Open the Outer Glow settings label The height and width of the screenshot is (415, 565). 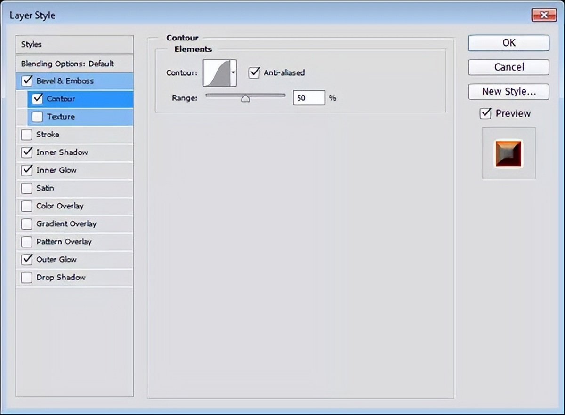coord(56,260)
